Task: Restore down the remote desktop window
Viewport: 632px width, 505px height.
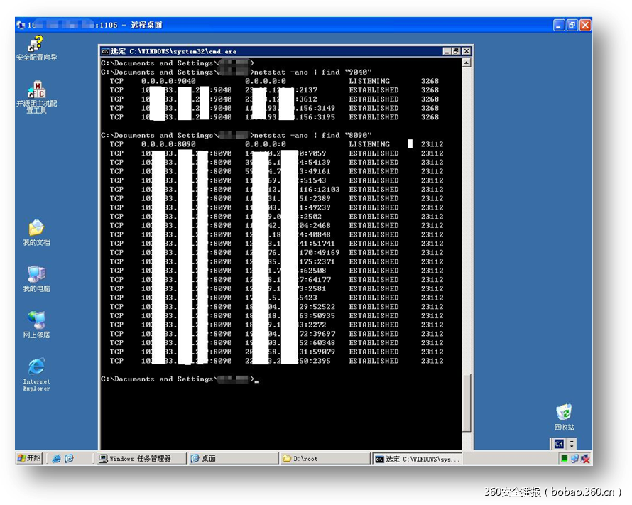Action: pyautogui.click(x=572, y=25)
